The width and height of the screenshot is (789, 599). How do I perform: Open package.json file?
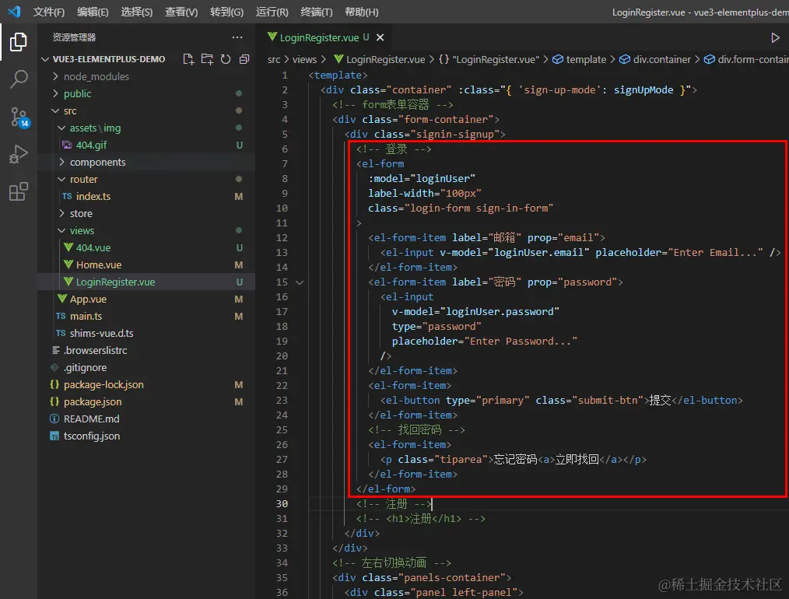[x=146, y=401]
